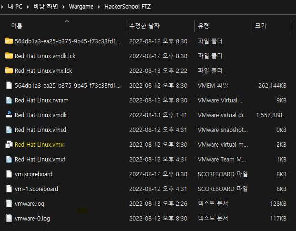
Task: Select file name vmware.log
Action: [x=30, y=204]
